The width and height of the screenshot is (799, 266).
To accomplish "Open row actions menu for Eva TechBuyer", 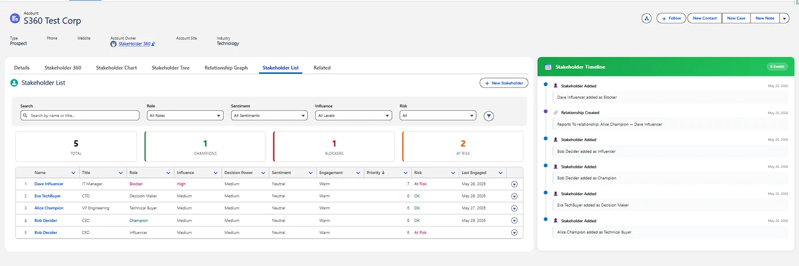I will [514, 196].
